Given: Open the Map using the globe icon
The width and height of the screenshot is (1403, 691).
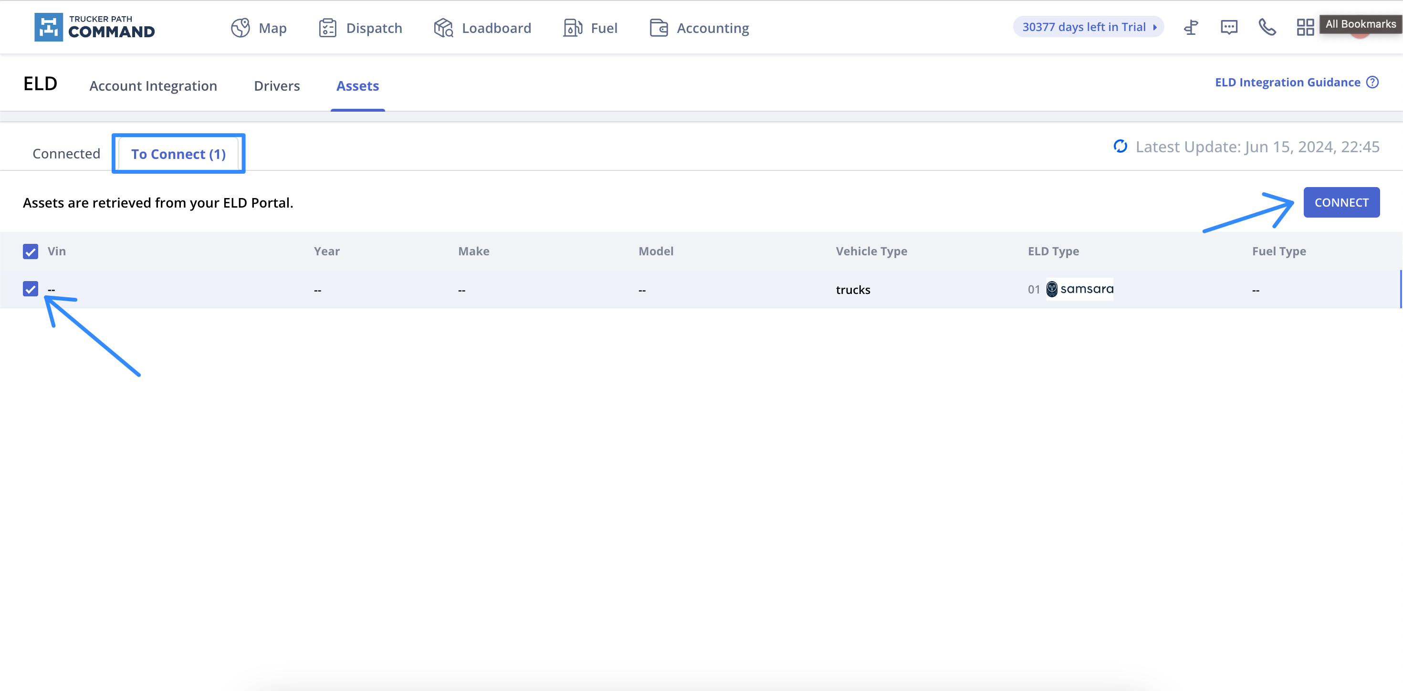Looking at the screenshot, I should pos(241,27).
